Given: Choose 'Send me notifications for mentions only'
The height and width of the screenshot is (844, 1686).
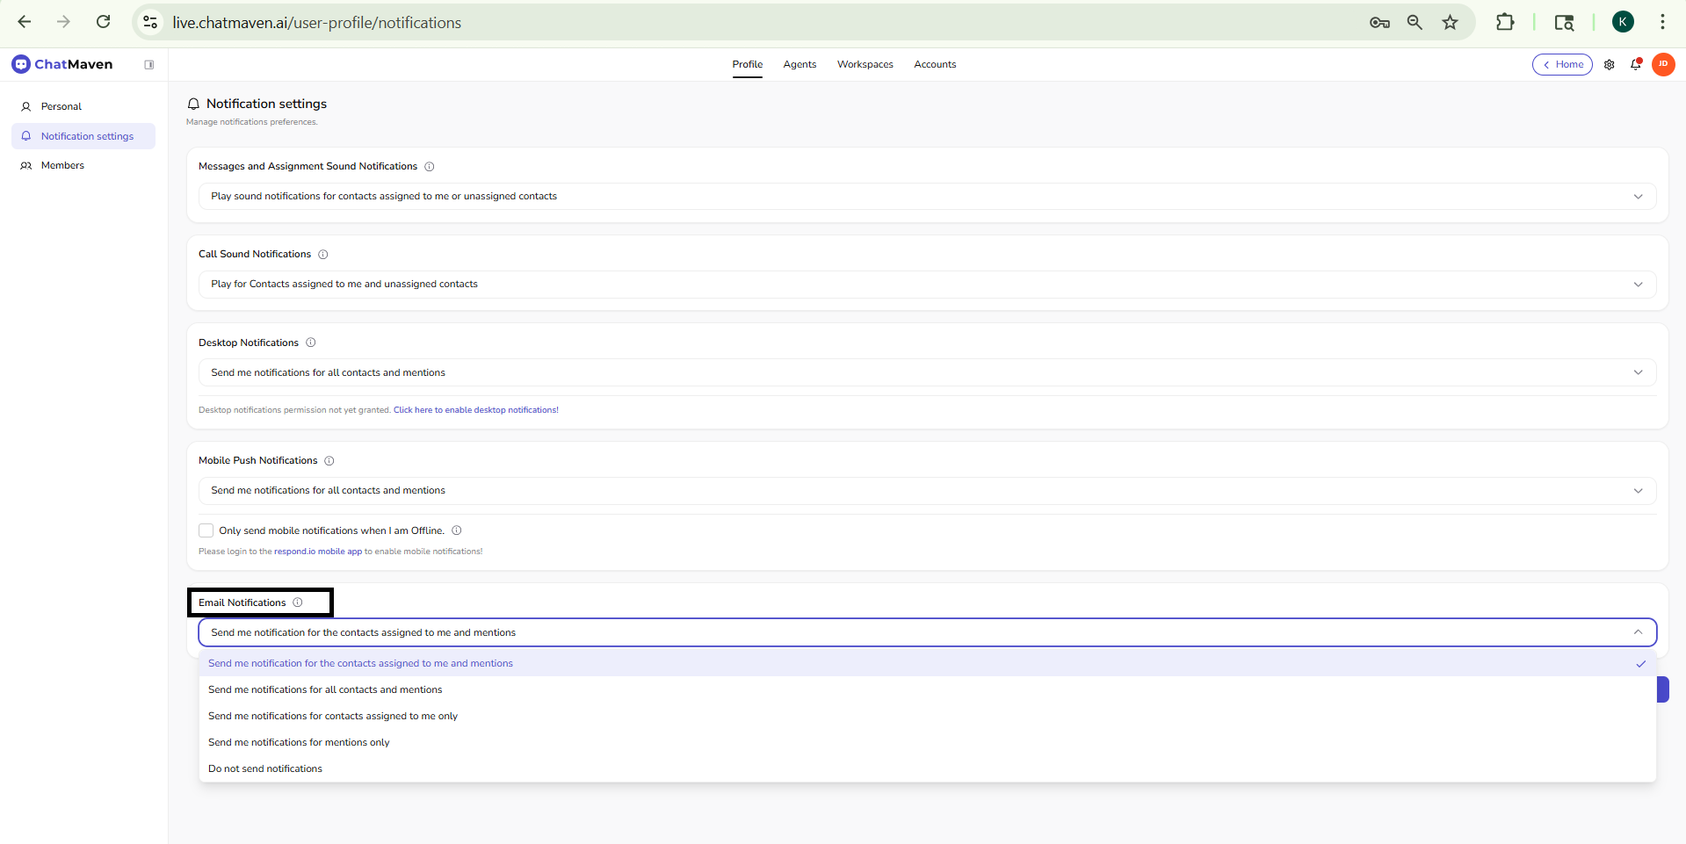Looking at the screenshot, I should click(299, 743).
